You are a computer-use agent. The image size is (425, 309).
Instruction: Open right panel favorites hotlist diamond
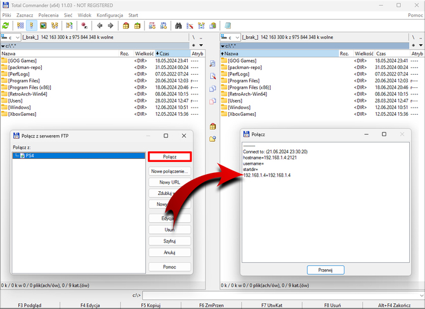coord(413,46)
